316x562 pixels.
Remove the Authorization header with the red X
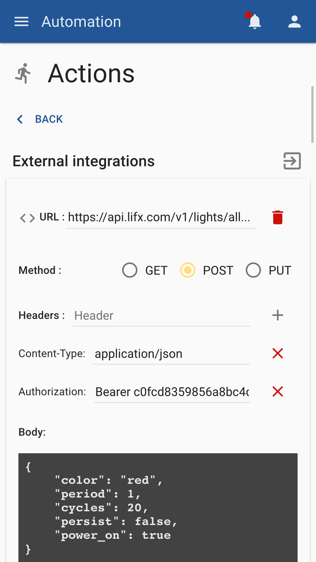coord(277,392)
